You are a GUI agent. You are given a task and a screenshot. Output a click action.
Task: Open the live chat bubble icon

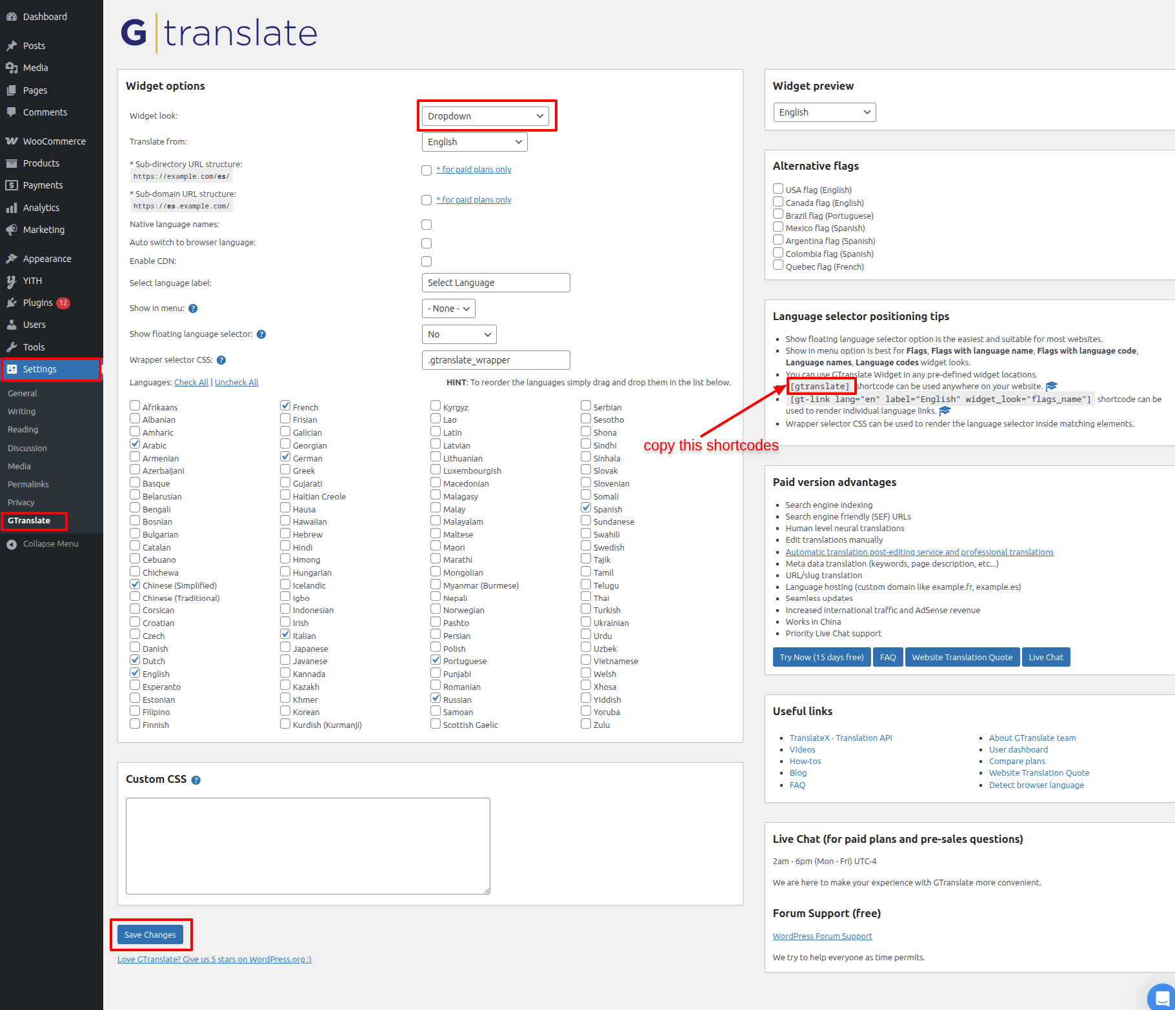point(1162,998)
